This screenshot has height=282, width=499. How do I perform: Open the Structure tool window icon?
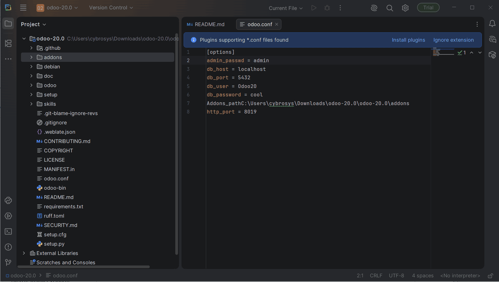coord(8,44)
